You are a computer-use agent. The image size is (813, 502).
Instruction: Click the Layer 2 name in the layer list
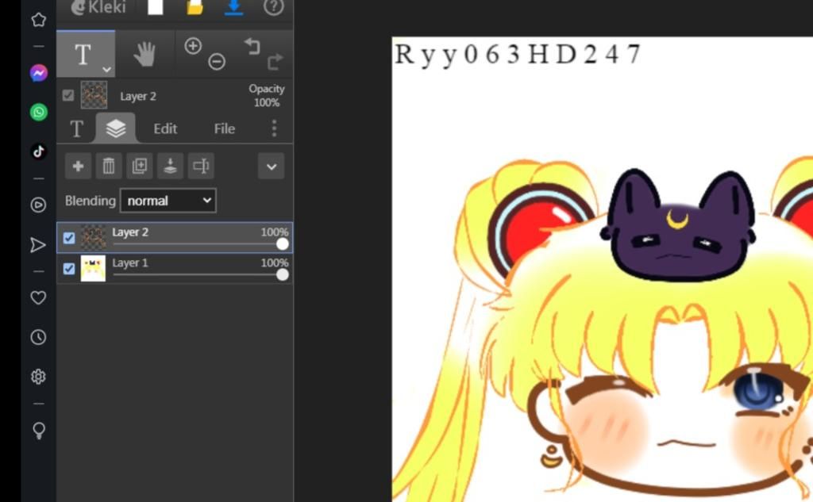coord(130,232)
